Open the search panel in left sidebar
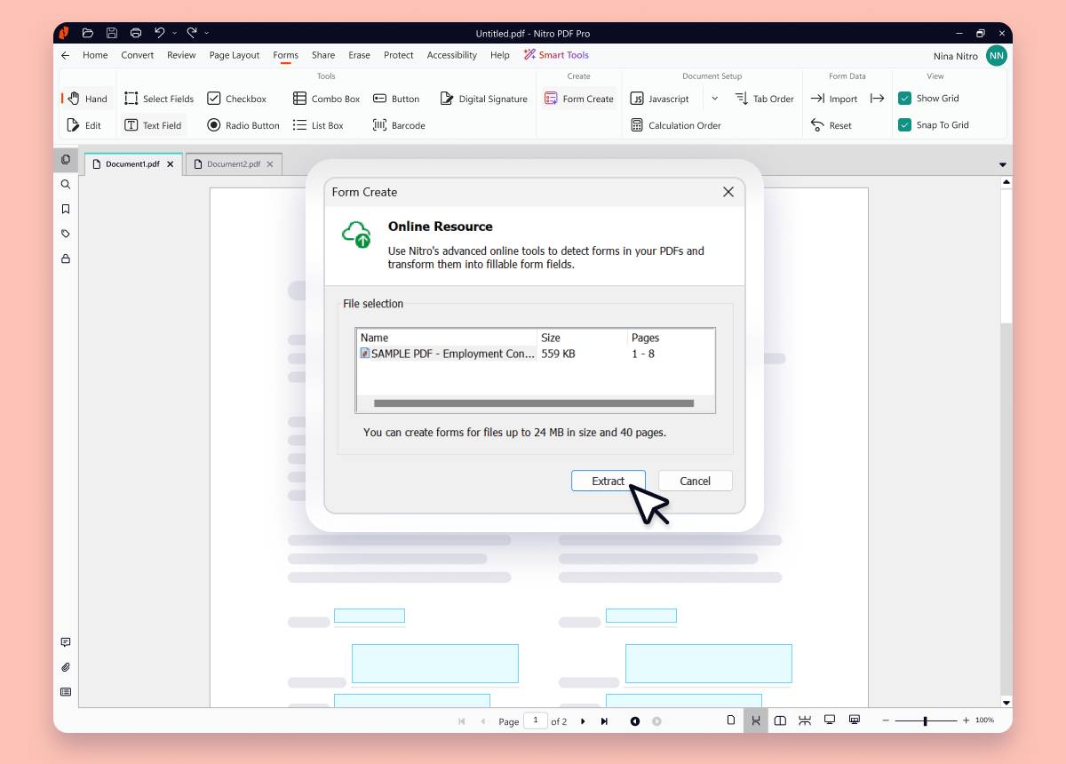The width and height of the screenshot is (1066, 764). click(66, 185)
